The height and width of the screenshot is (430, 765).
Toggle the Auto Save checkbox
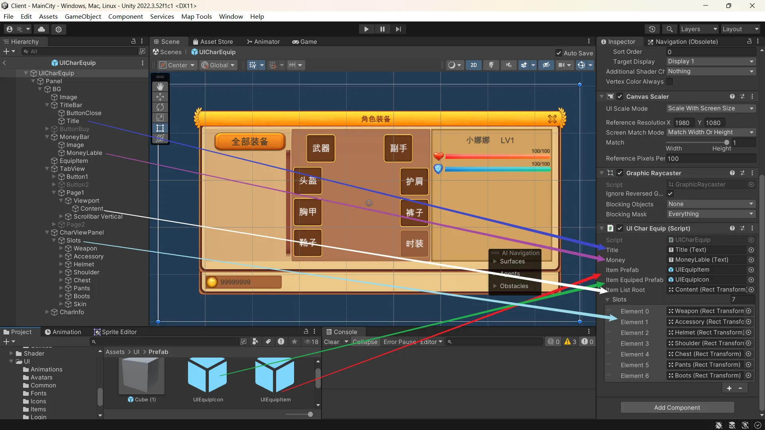click(559, 53)
